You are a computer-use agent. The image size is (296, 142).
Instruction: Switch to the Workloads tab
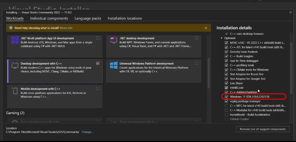[x=15, y=18]
